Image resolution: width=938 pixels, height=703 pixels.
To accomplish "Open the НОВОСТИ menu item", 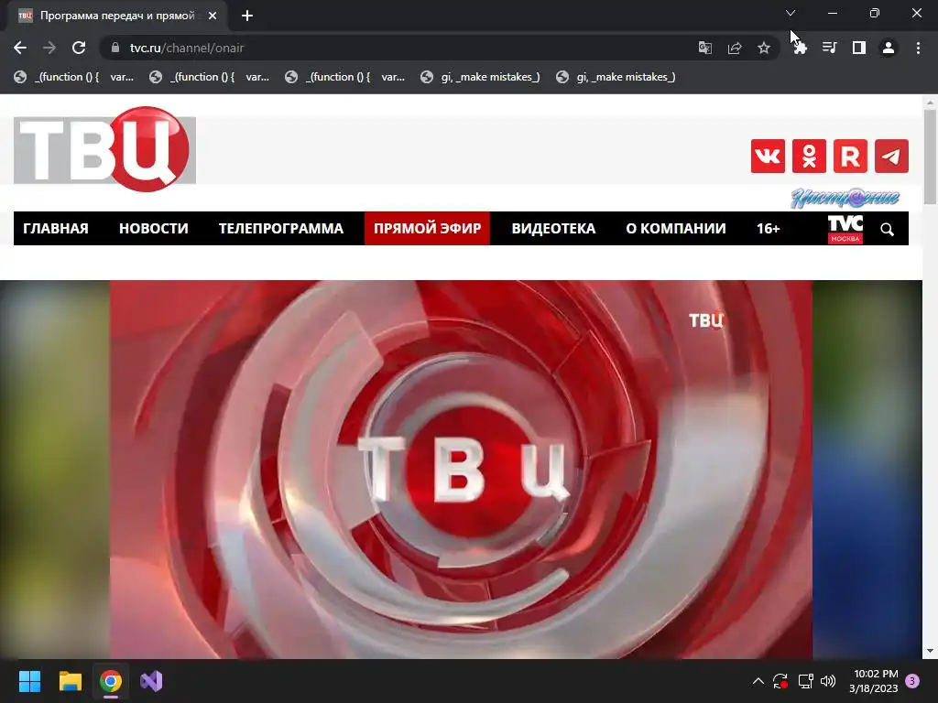I will tap(154, 229).
